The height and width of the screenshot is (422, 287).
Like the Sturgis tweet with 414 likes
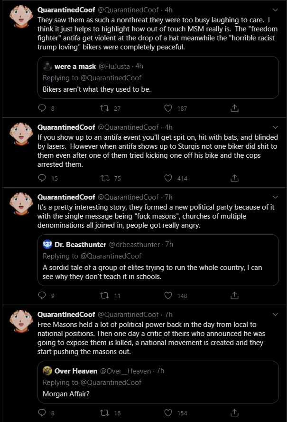pyautogui.click(x=168, y=178)
